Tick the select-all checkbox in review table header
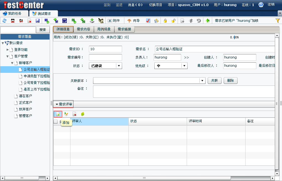 coord(56,122)
